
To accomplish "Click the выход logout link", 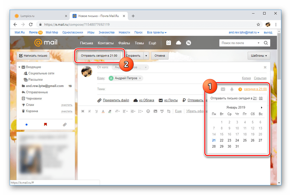I will click(268, 32).
